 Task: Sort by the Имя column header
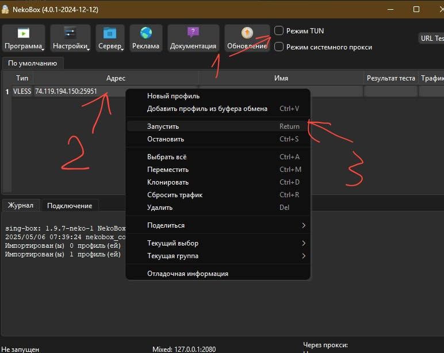tap(281, 78)
